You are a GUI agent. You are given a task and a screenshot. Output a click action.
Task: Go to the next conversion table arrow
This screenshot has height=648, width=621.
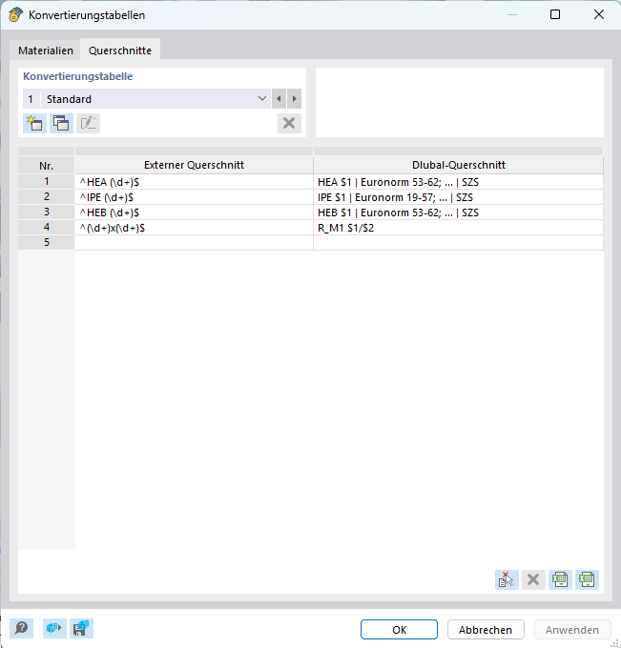(294, 99)
